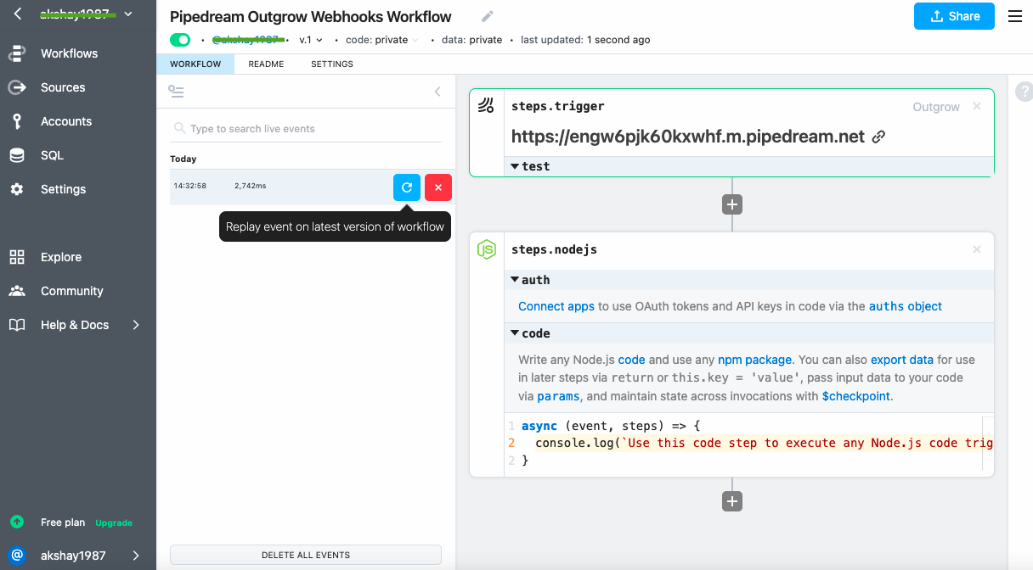Toggle the workflow active switch

180,40
